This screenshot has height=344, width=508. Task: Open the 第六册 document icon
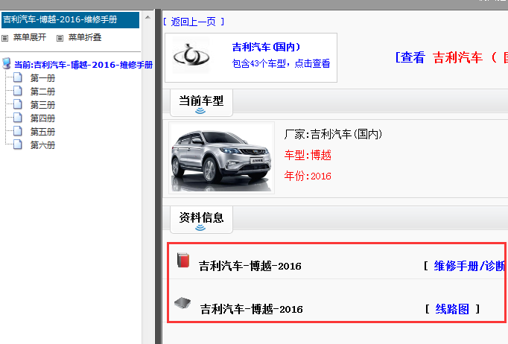coord(18,144)
